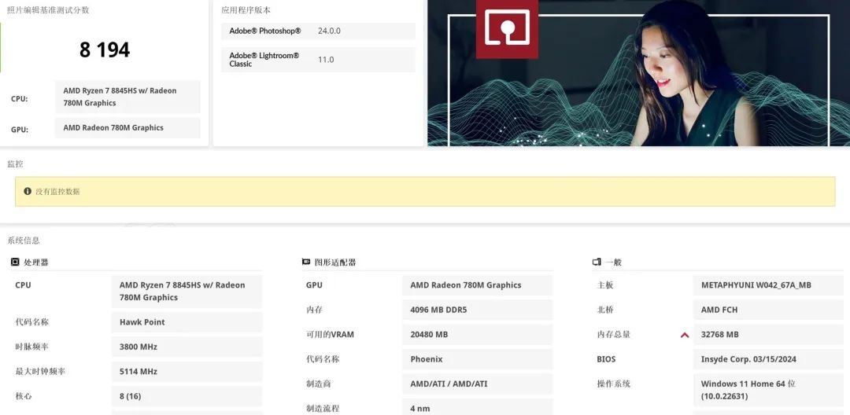Image resolution: width=850 pixels, height=415 pixels.
Task: Select the Adobe Photoshop version row
Action: coord(318,31)
